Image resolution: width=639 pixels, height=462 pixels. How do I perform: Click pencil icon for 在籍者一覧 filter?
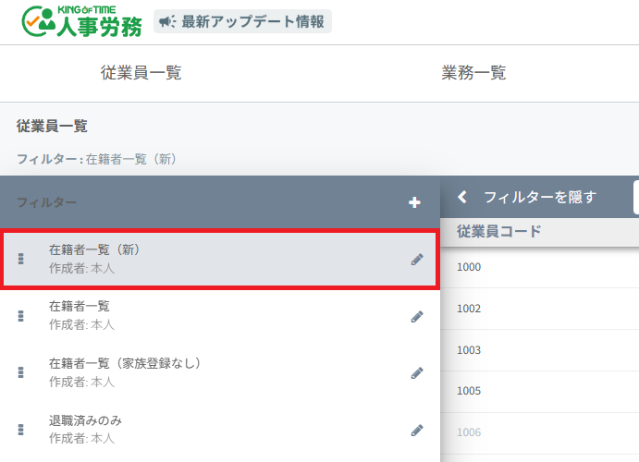(x=417, y=316)
